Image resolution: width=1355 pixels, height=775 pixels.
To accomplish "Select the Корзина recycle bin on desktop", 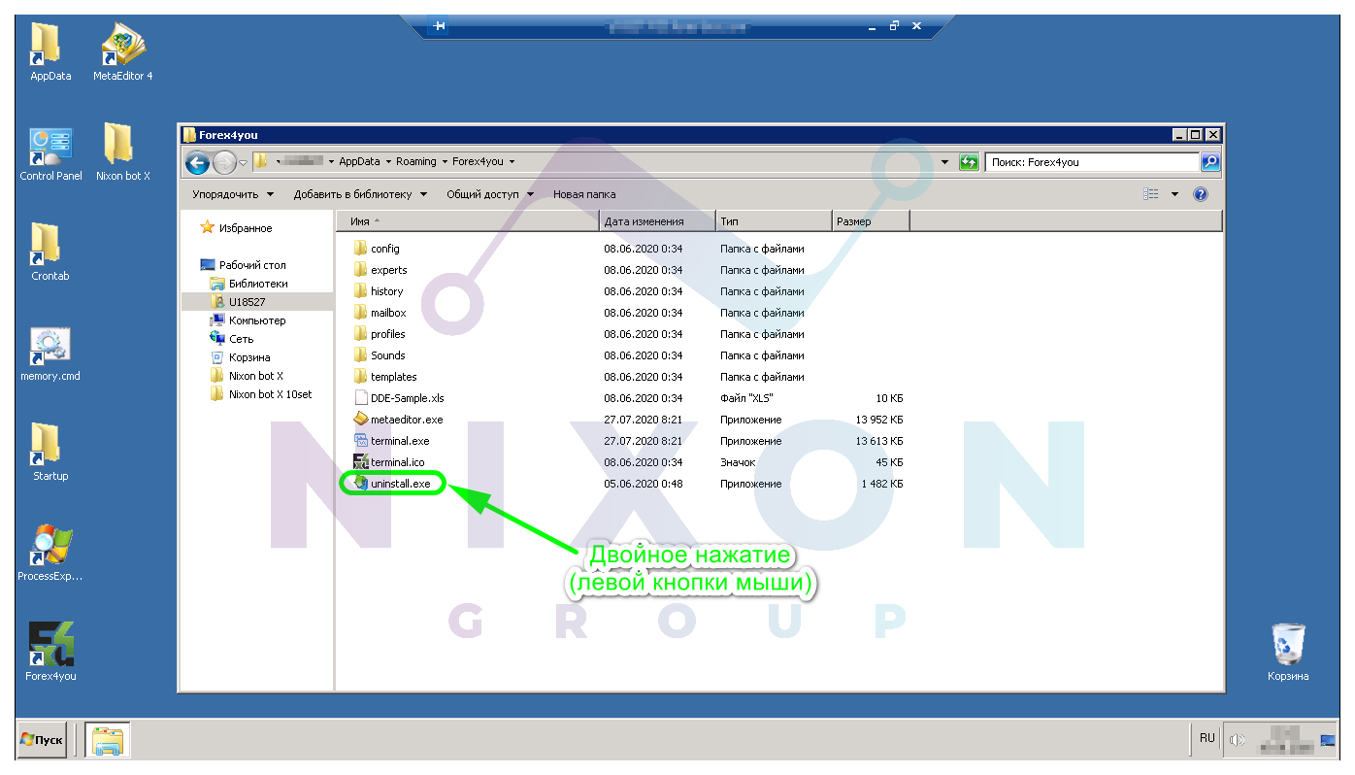I will coord(1288,651).
